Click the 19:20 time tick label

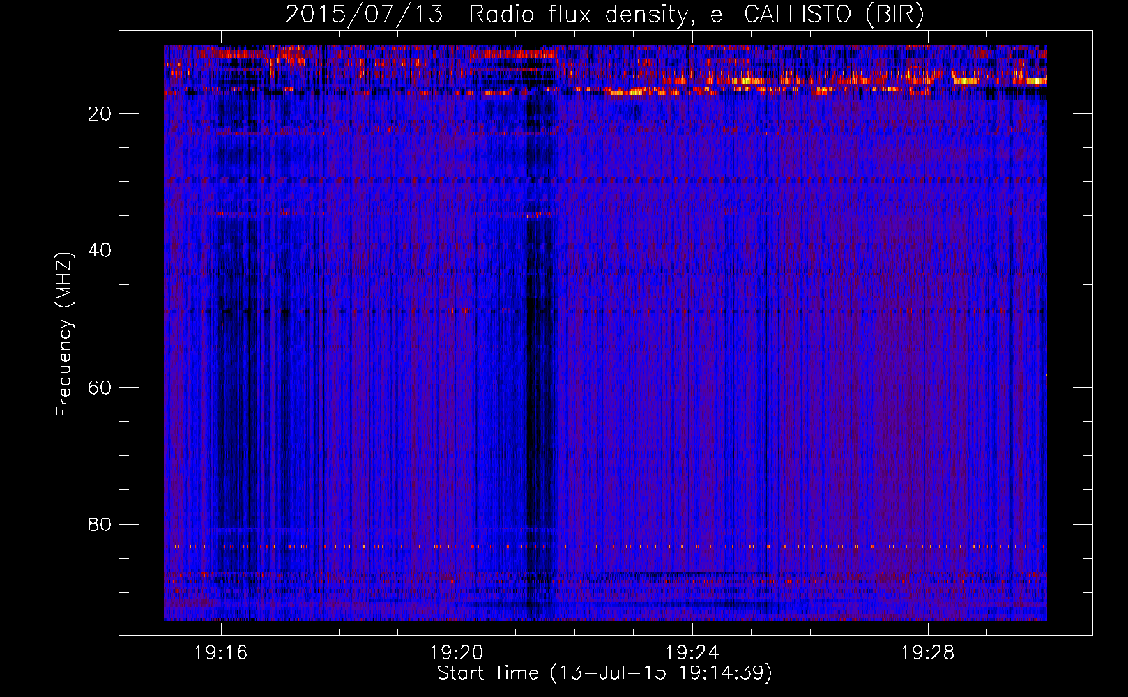click(457, 653)
